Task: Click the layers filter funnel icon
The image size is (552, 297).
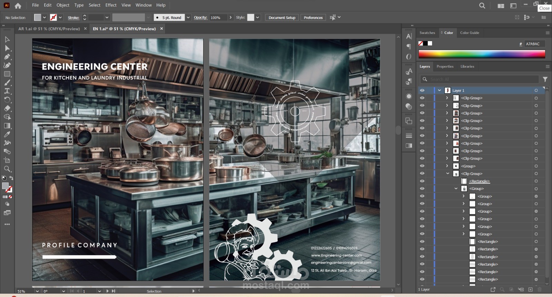Action: [x=545, y=79]
